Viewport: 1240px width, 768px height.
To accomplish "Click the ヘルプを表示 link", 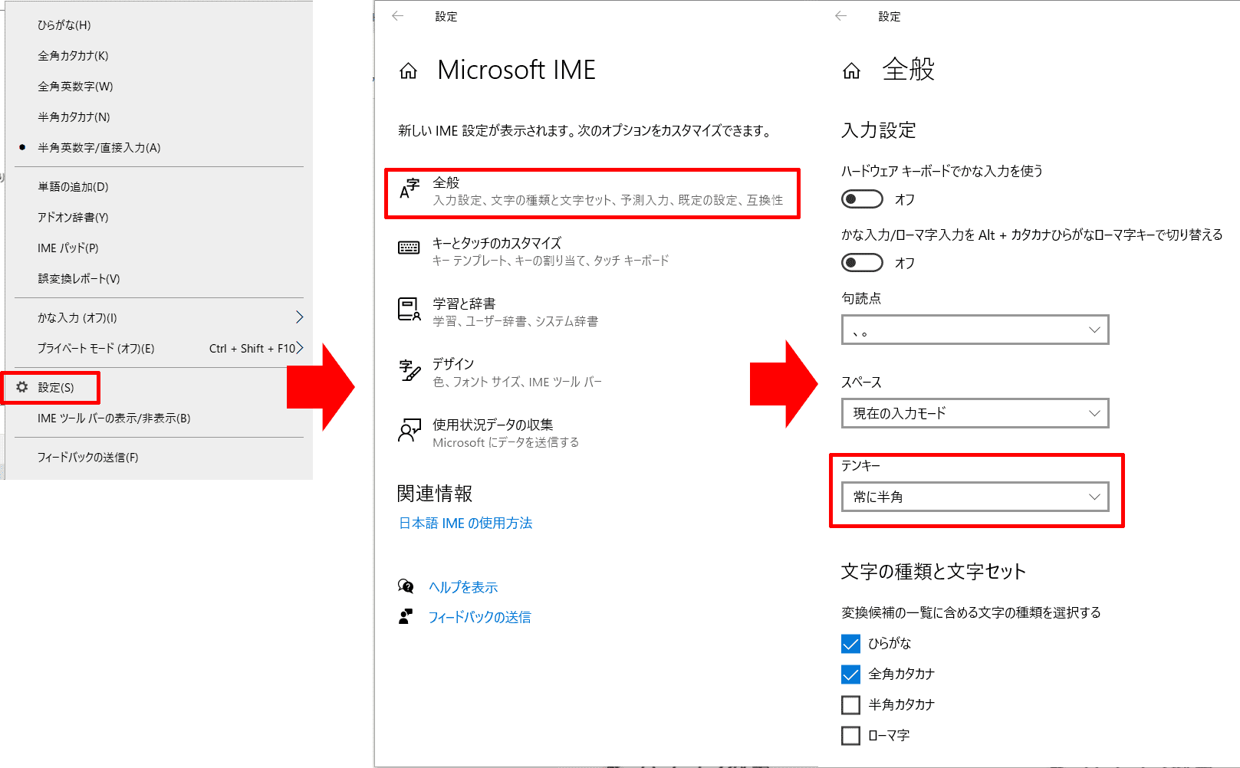I will [463, 587].
